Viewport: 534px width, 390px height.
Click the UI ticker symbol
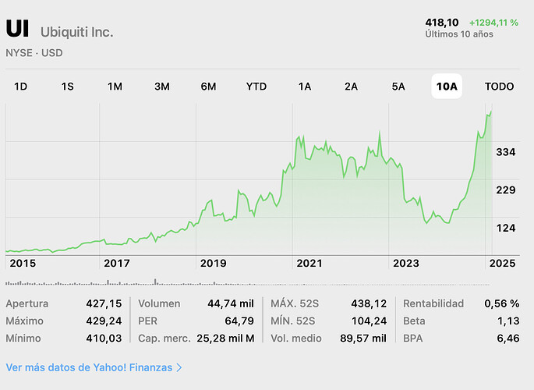(x=17, y=29)
